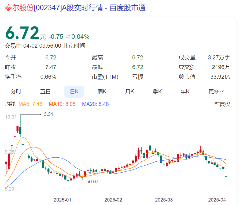Click the current price 6.72
Image resolution: width=240 pixels, height=205 pixels.
coord(22,33)
